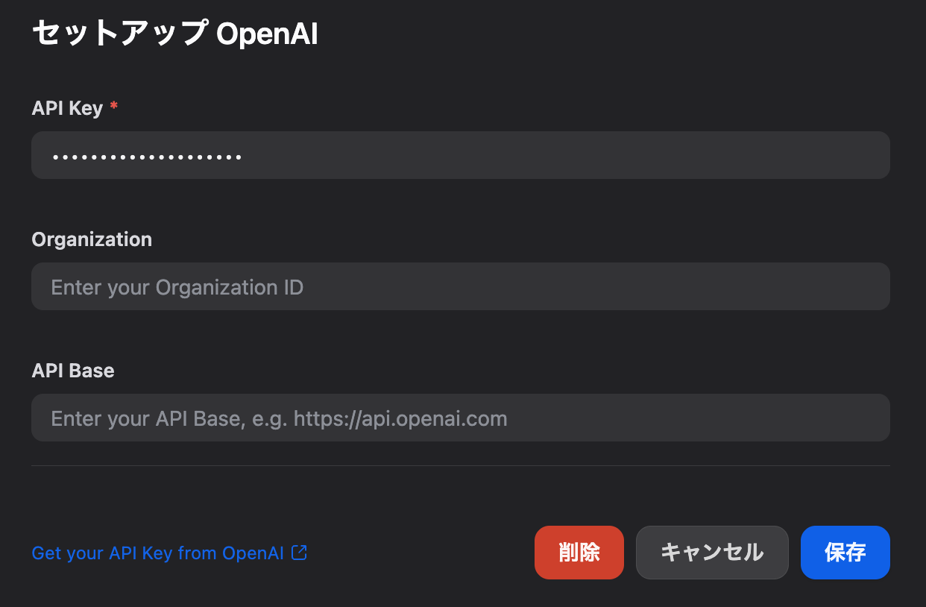Click the masked dots inside the API Key field

[x=147, y=157]
